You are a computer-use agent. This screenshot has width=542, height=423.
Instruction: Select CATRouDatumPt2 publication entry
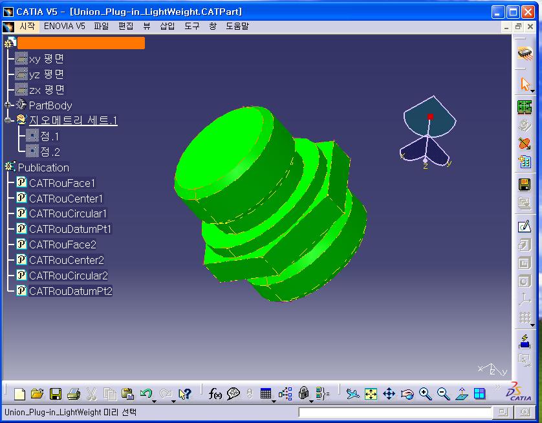[70, 291]
